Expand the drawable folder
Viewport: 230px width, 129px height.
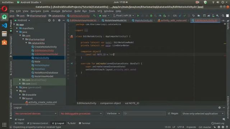point(20,95)
